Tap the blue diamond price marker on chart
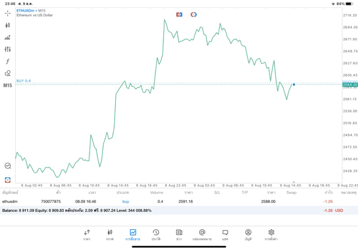The image size is (358, 250). 294,84
